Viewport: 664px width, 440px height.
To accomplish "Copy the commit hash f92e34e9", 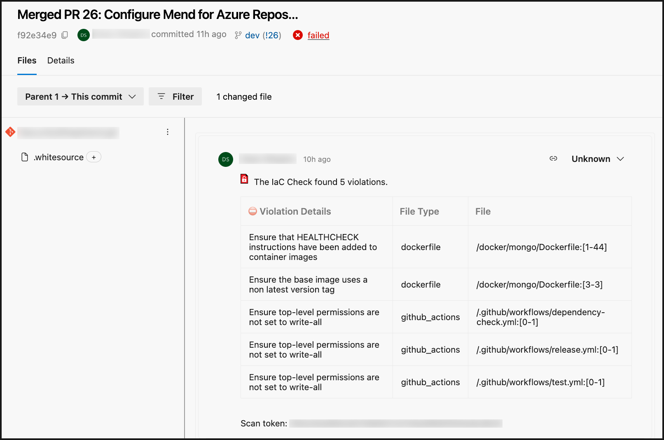I will pos(65,35).
